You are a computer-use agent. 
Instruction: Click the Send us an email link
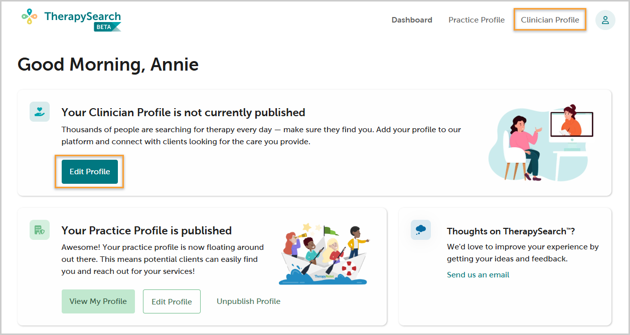(x=478, y=275)
